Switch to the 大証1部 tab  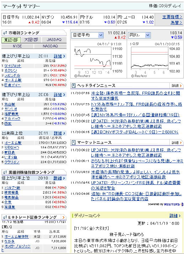click(x=31, y=40)
